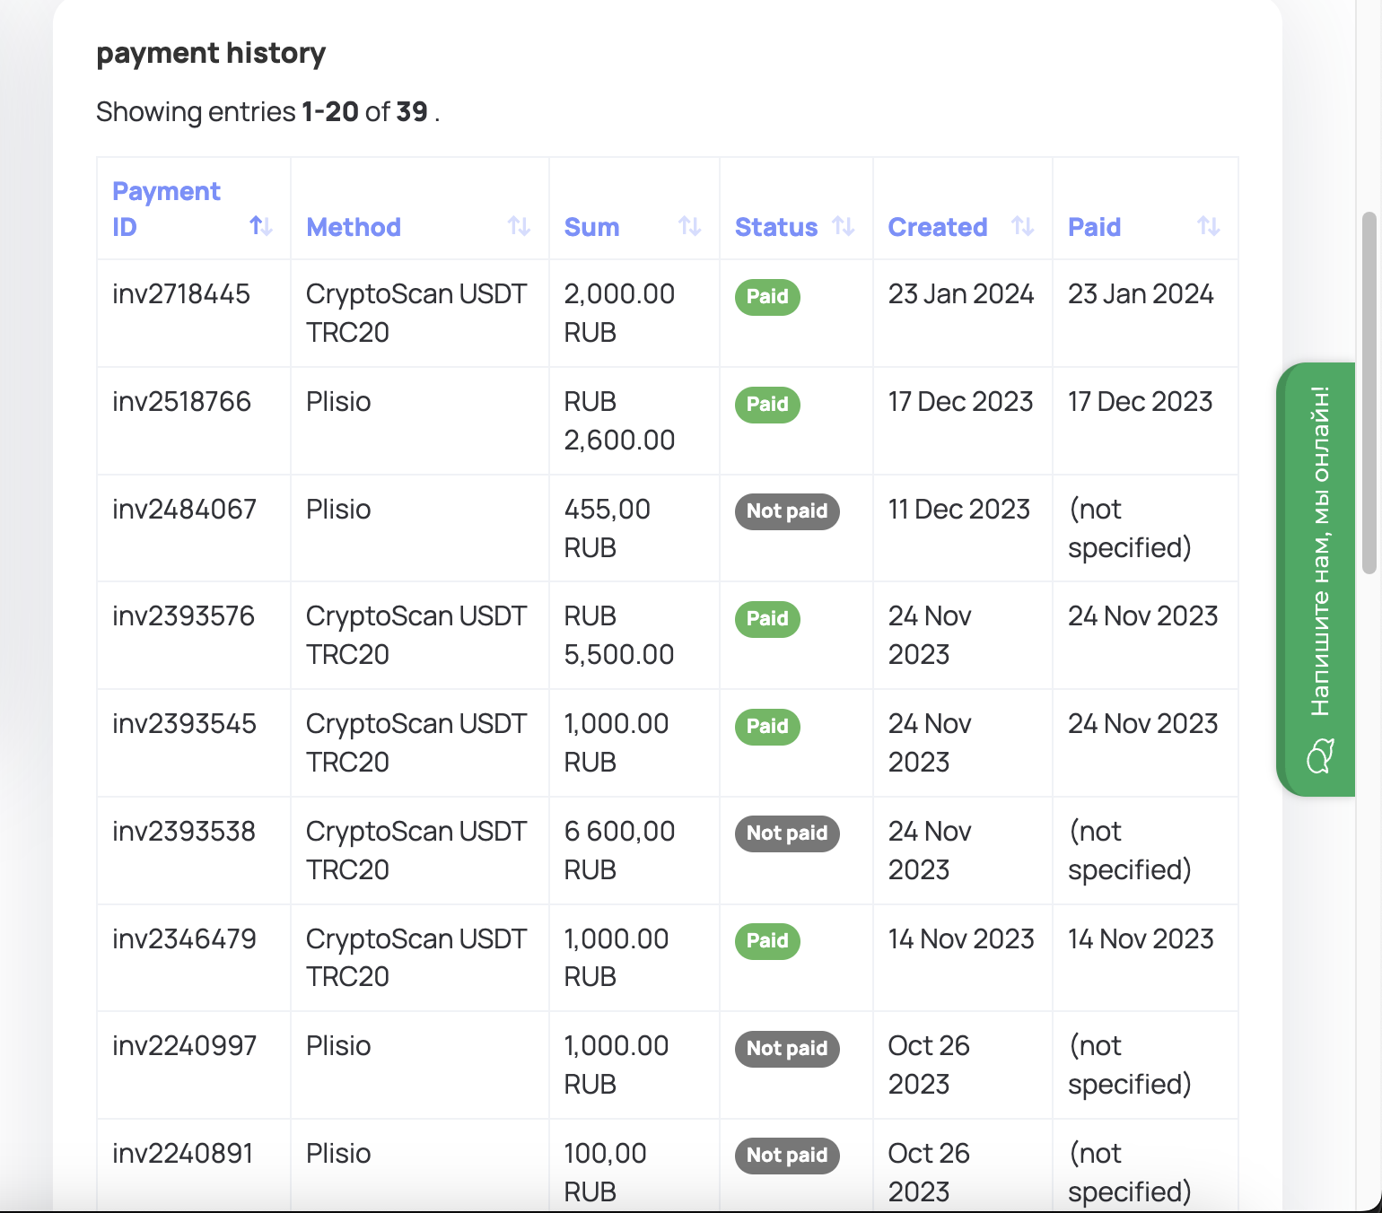This screenshot has width=1382, height=1213.
Task: Click Not paid badge for inv2484067
Action: pos(786,511)
